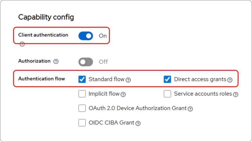252x142 pixels.
Task: Click the Authorization label text
Action: tap(34, 61)
